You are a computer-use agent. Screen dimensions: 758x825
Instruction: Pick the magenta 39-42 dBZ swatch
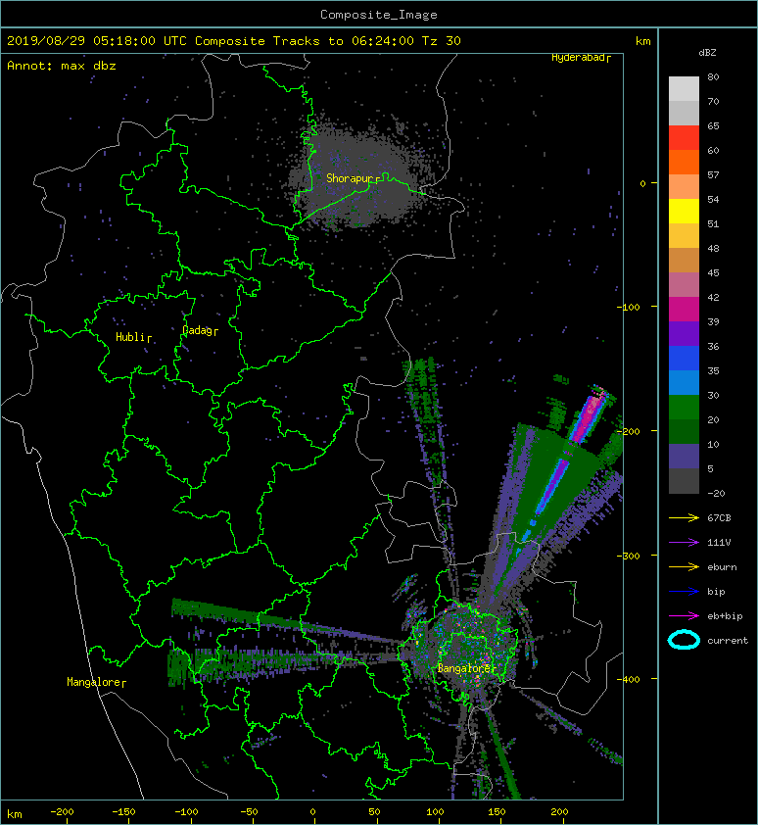click(684, 310)
